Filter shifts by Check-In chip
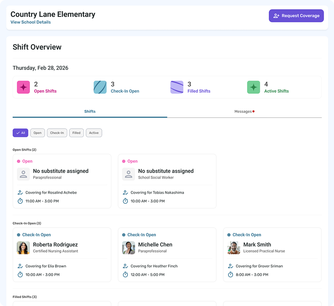This screenshot has width=334, height=306. [57, 133]
